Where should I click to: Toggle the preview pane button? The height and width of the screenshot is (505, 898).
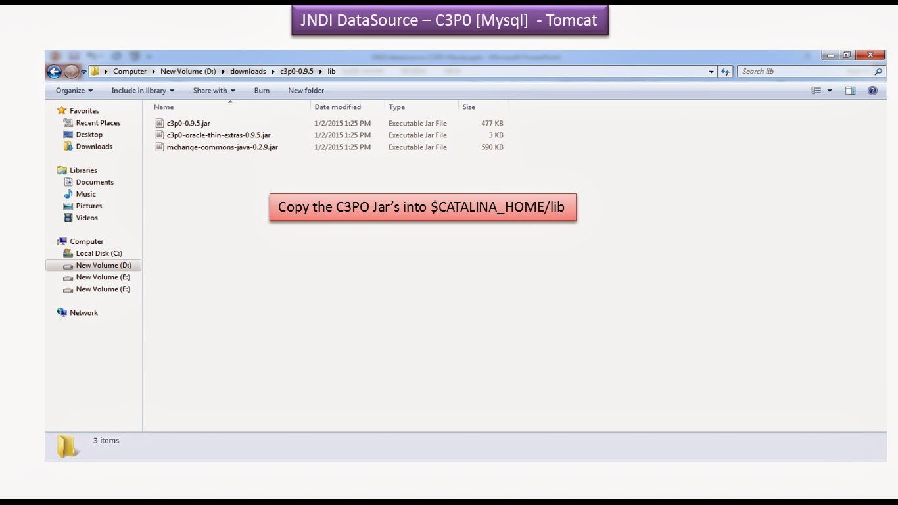click(850, 91)
